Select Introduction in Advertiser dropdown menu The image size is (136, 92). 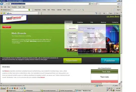tap(72, 29)
